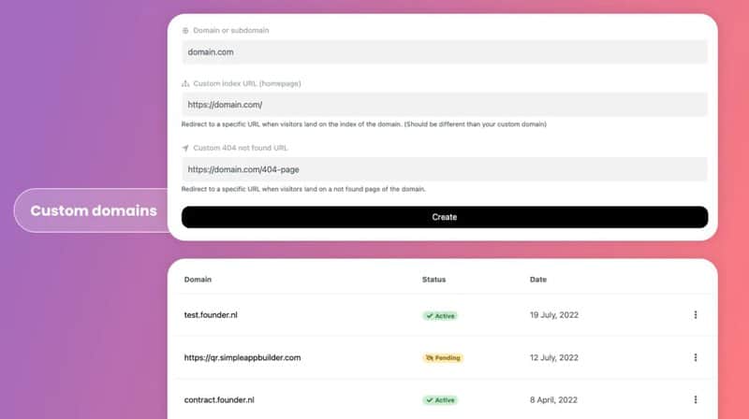The image size is (749, 419).
Task: Click the Status column header
Action: click(433, 280)
